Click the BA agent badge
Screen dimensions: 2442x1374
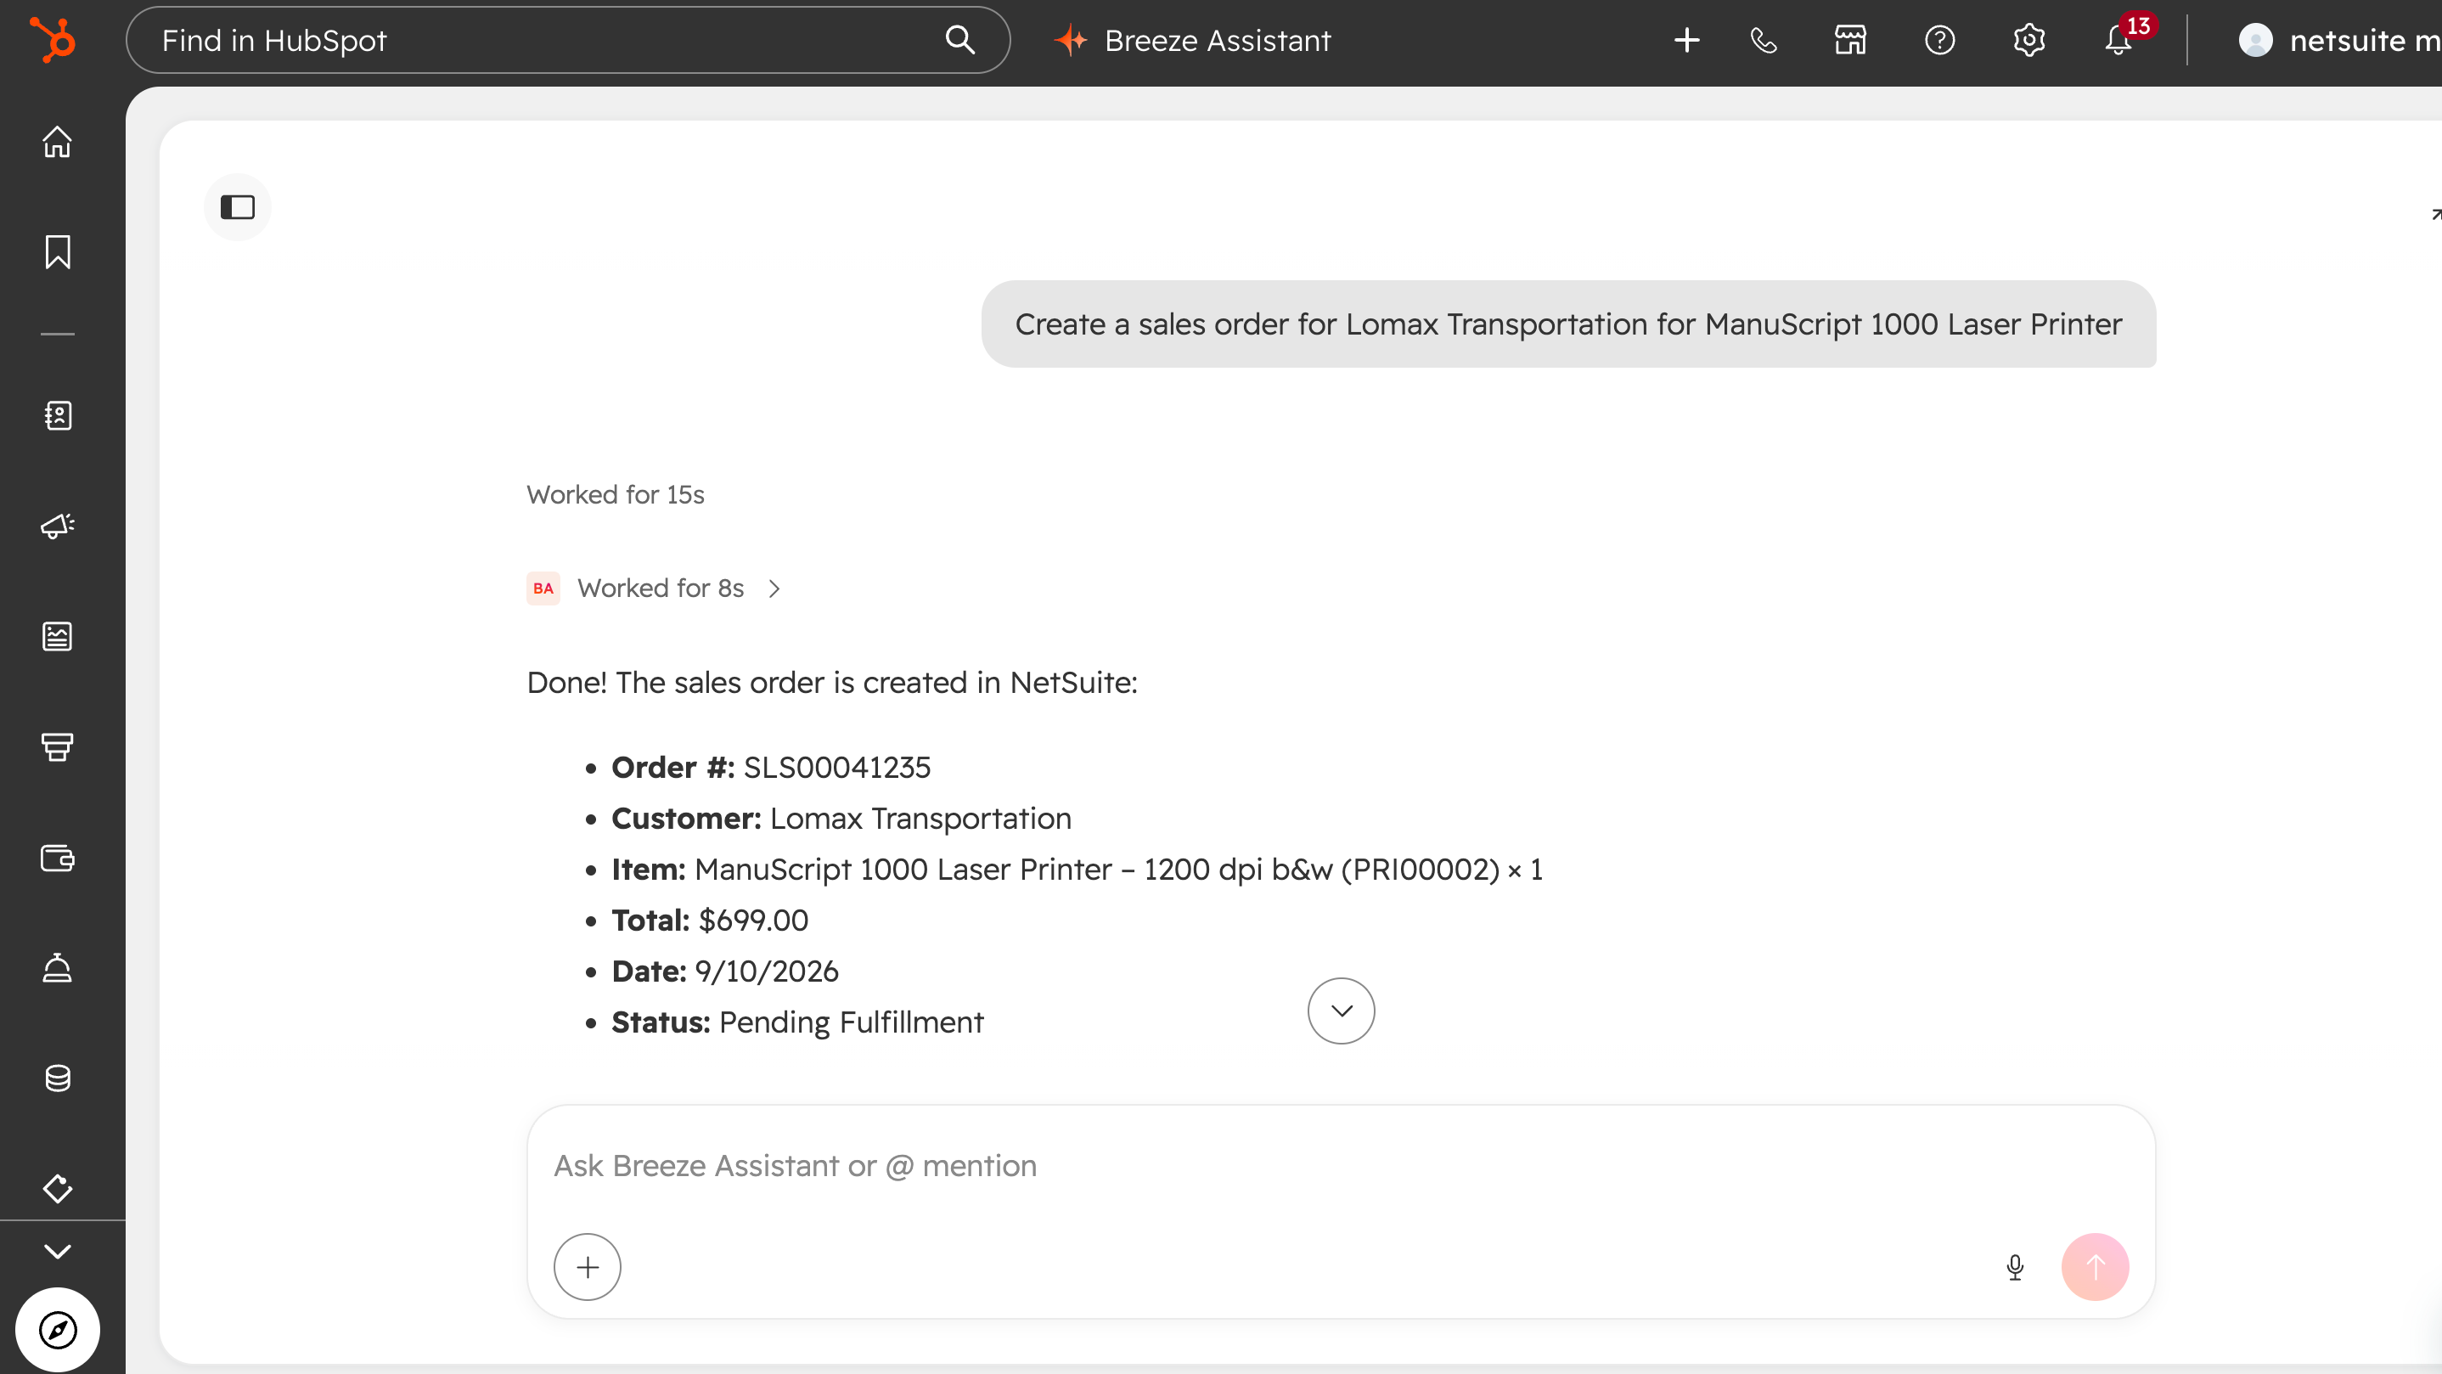[x=543, y=588]
